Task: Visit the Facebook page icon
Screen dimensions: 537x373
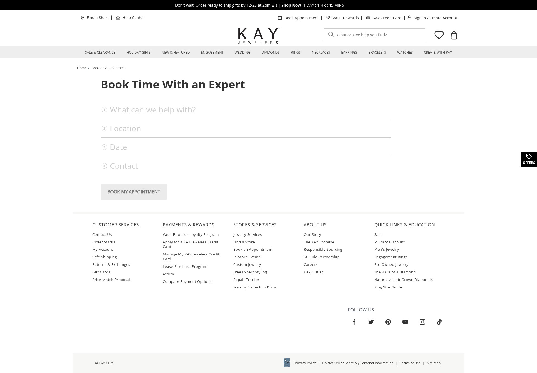Action: point(354,322)
